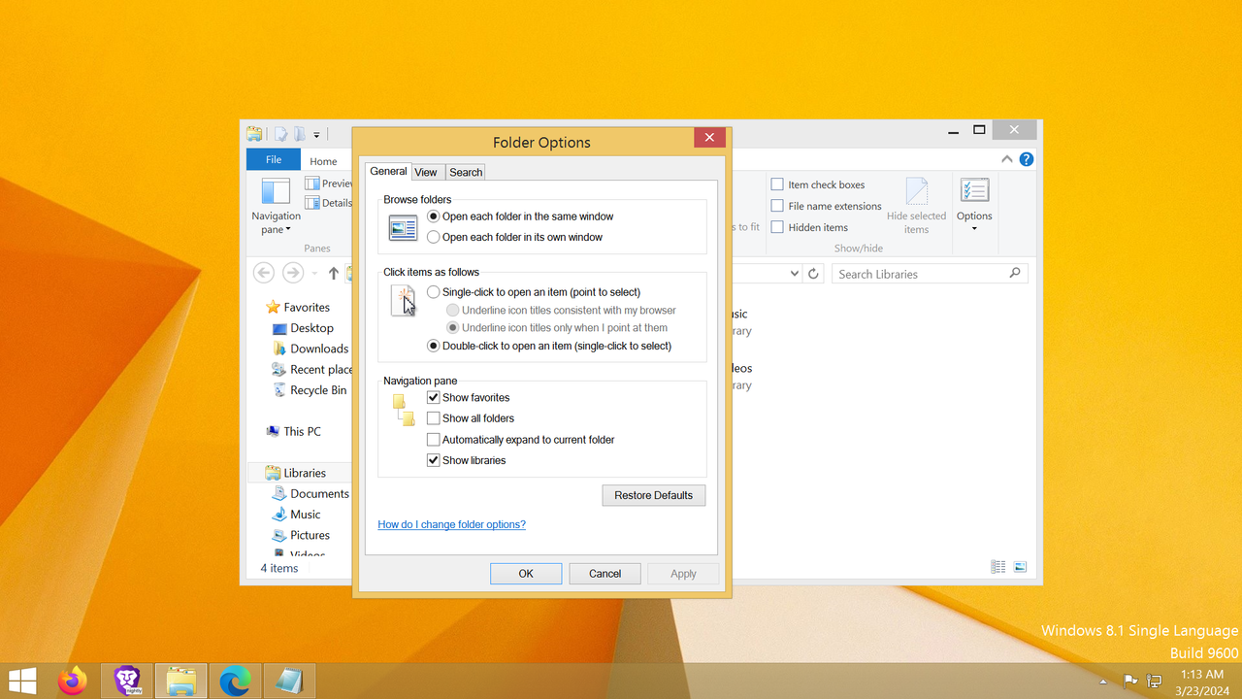Select Favorites in the navigation pane
The height and width of the screenshot is (699, 1242).
point(307,307)
